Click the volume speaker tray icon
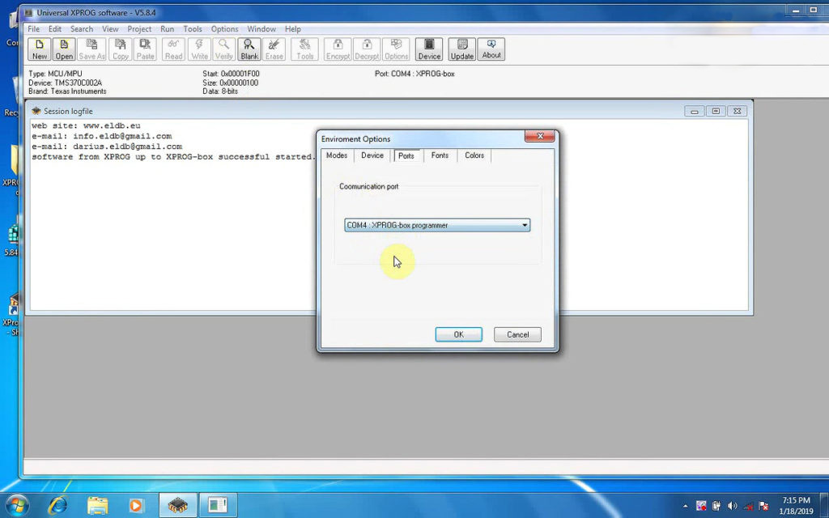Viewport: 829px width, 518px height. pyautogui.click(x=732, y=506)
